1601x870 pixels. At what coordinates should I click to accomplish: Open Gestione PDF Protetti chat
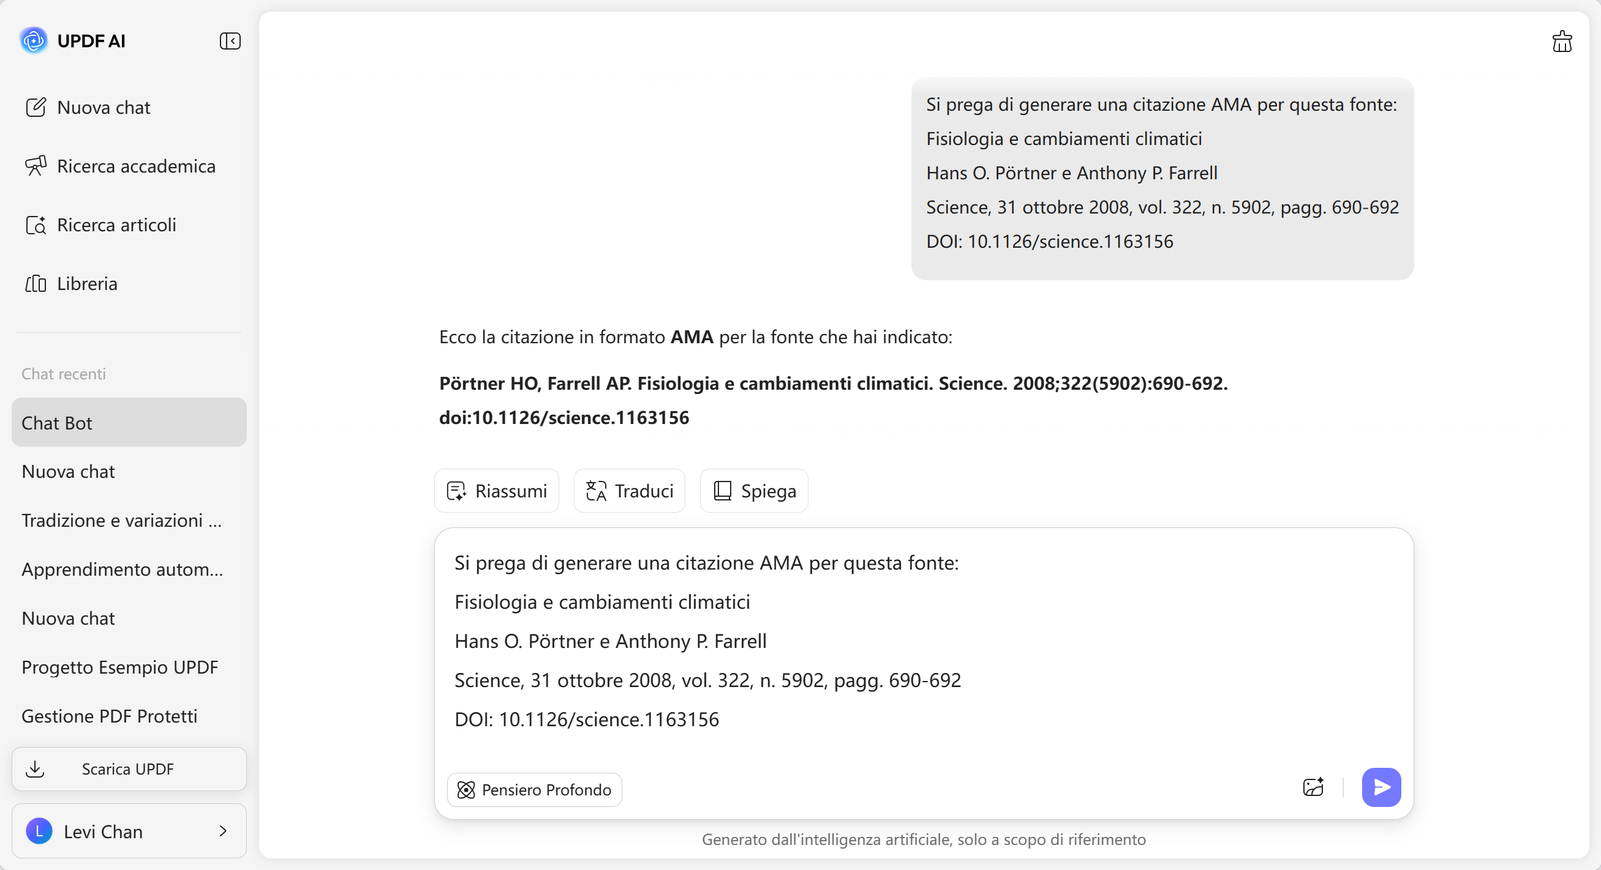(x=110, y=716)
